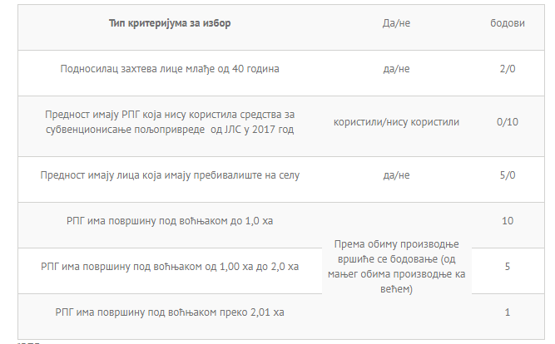The image size is (555, 344).
Task: Click the '2/0' points value
Action: [508, 69]
